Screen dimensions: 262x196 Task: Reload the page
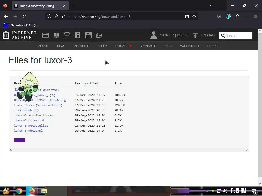[25, 17]
